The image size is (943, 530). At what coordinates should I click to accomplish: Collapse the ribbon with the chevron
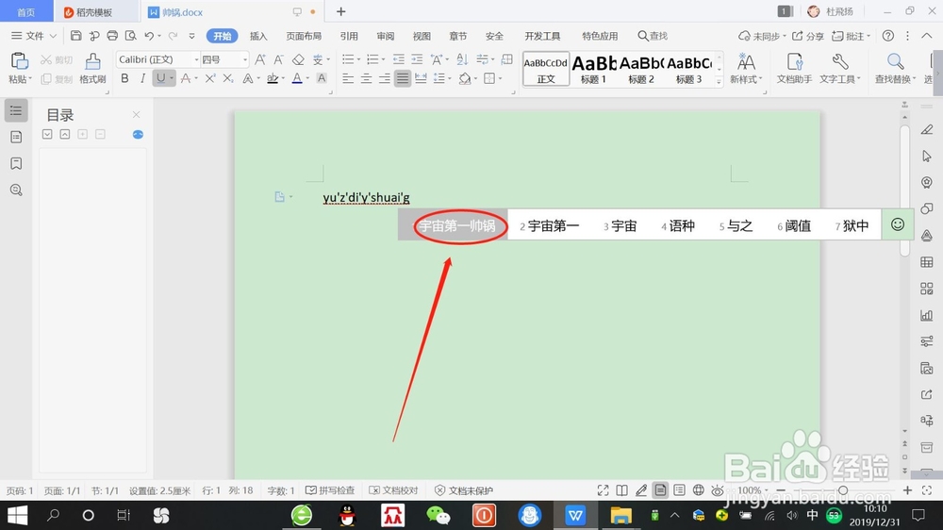926,36
